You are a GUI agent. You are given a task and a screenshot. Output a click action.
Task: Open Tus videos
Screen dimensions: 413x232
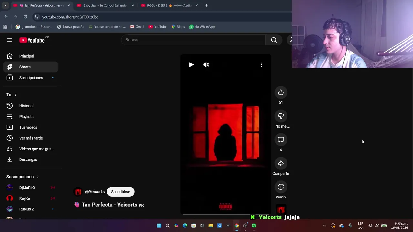pyautogui.click(x=31, y=127)
